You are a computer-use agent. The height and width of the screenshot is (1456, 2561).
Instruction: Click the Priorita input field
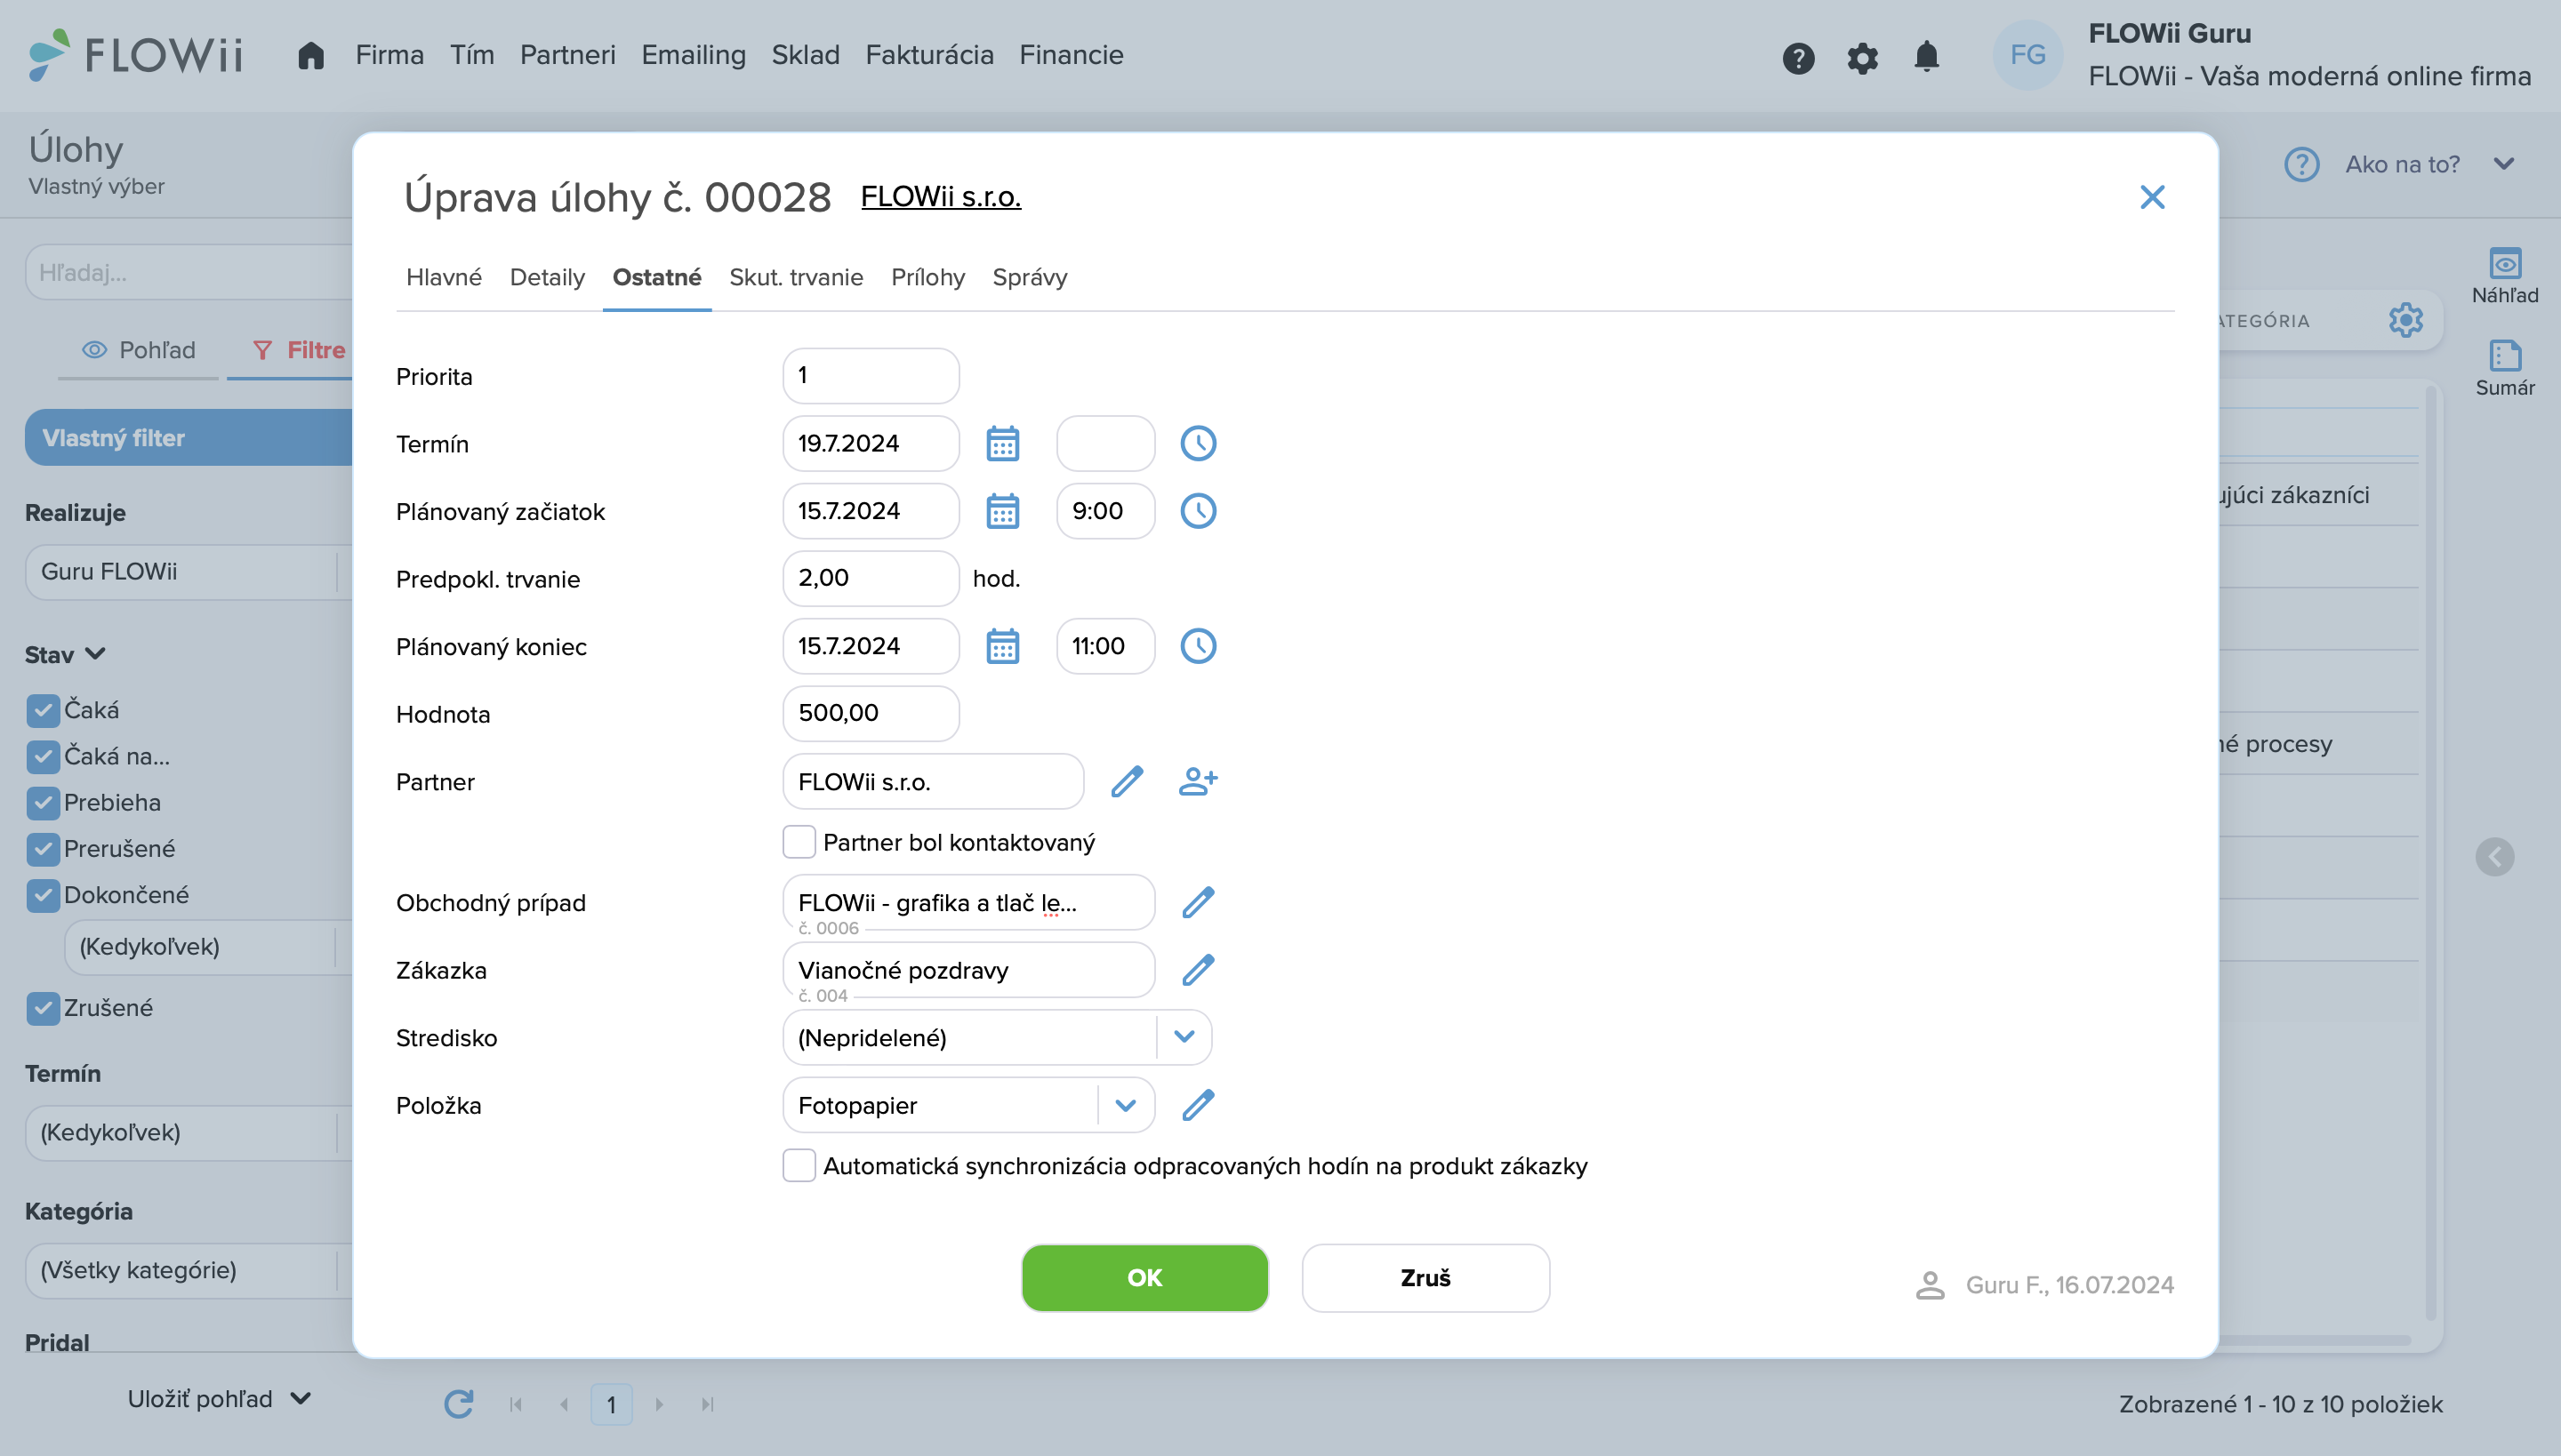tap(871, 376)
